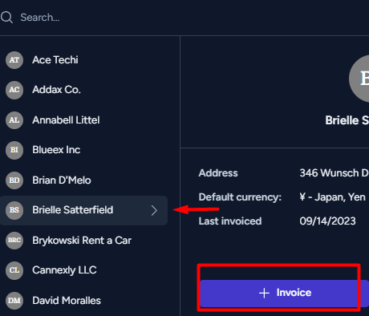The width and height of the screenshot is (369, 316).
Task: Click the AL avatar icon
Action: pos(14,120)
